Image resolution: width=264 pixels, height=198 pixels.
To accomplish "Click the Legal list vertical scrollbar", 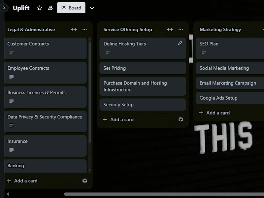I will [x=90, y=92].
